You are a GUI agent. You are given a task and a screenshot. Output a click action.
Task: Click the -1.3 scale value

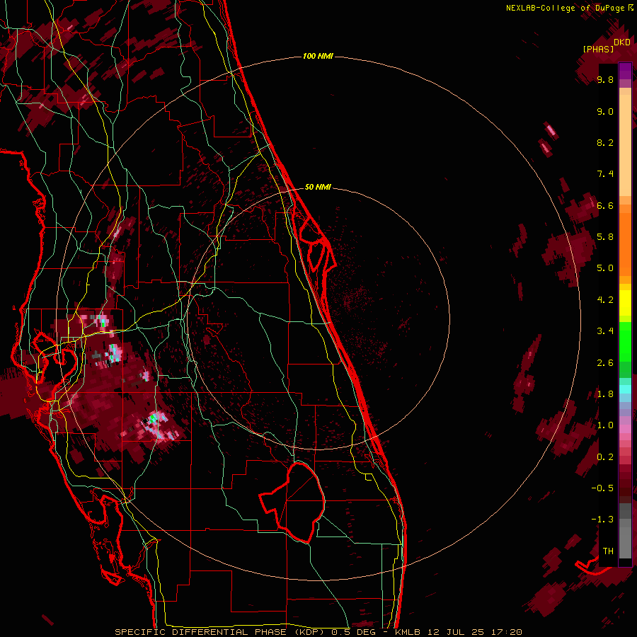pyautogui.click(x=602, y=520)
